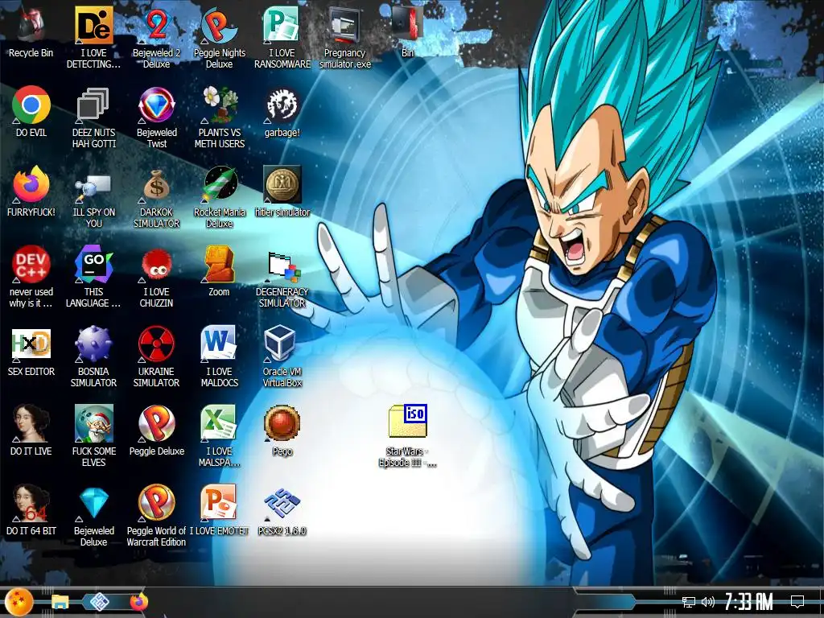Image resolution: width=824 pixels, height=618 pixels.
Task: Launch Peggle Nights Deluxe
Action: [219, 25]
